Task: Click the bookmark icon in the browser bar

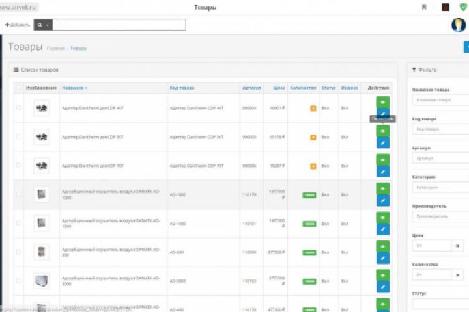Action: tap(424, 7)
